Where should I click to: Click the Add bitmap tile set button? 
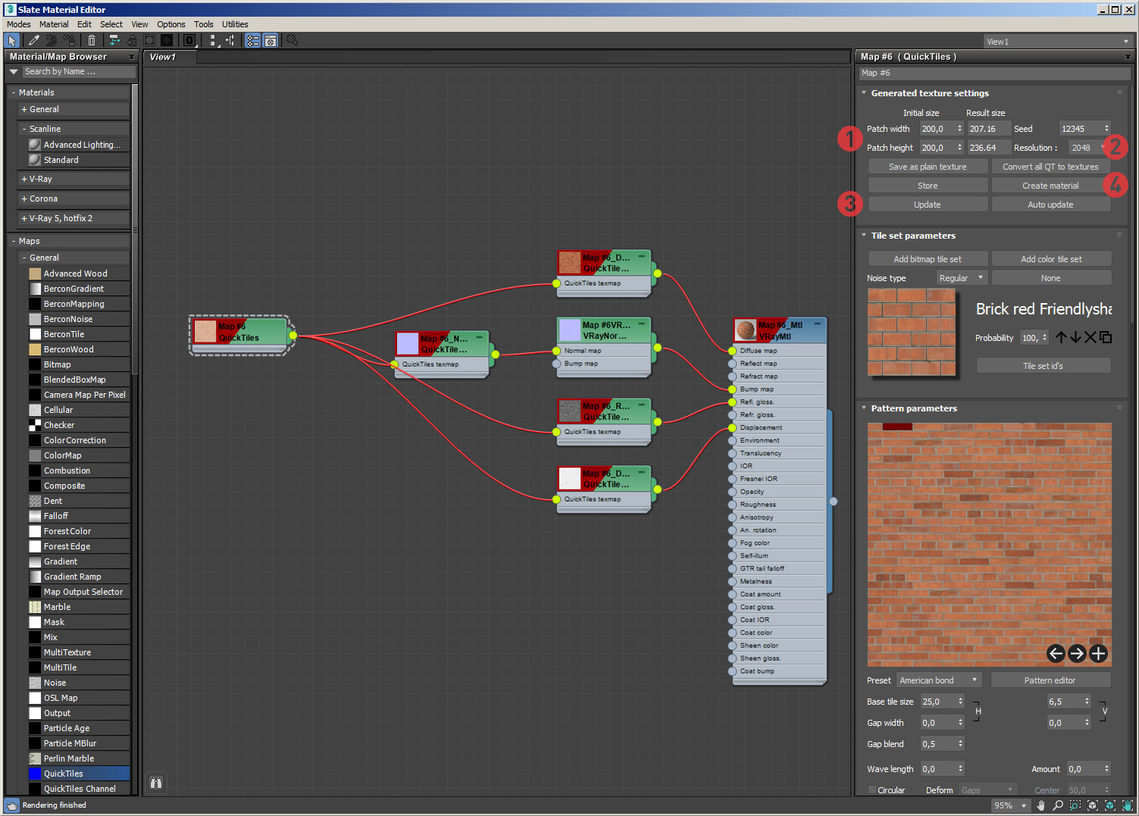point(927,259)
